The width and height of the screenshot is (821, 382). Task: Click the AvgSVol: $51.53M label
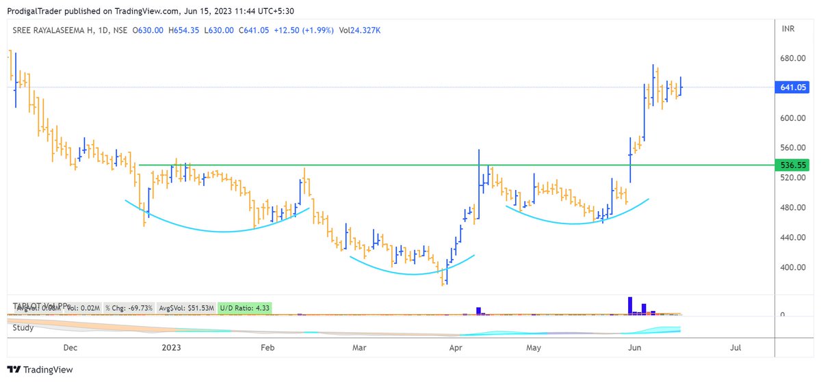[186, 308]
